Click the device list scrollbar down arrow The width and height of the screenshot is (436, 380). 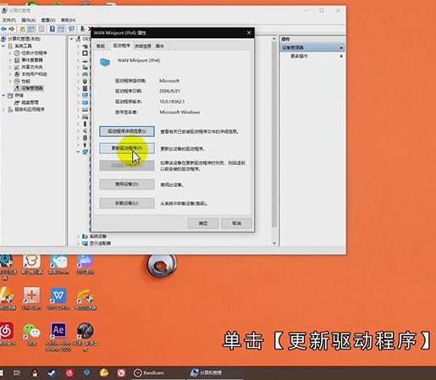coord(274,243)
